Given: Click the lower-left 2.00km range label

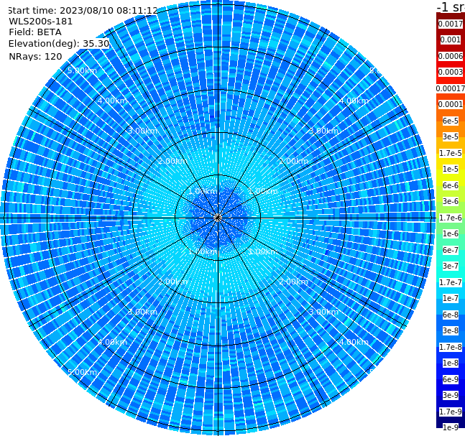Looking at the screenshot, I should click(172, 282).
